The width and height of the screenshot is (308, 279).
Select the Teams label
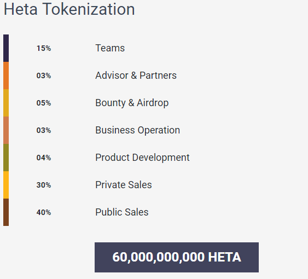coord(110,48)
